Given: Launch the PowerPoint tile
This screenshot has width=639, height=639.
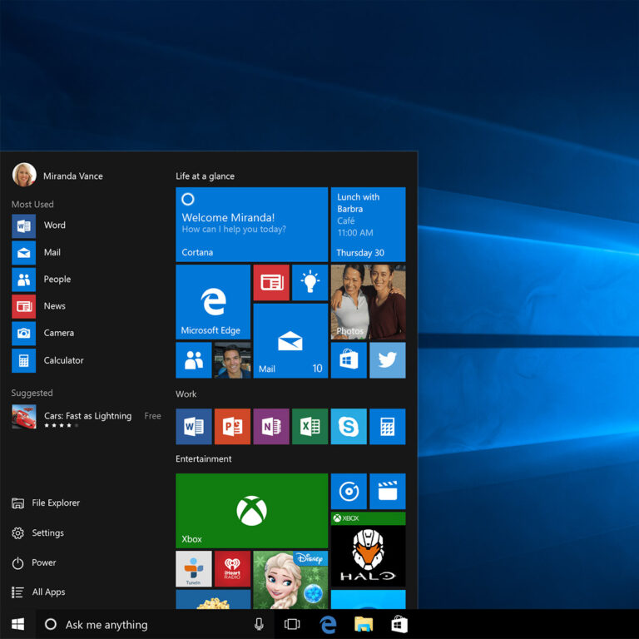Looking at the screenshot, I should click(232, 426).
